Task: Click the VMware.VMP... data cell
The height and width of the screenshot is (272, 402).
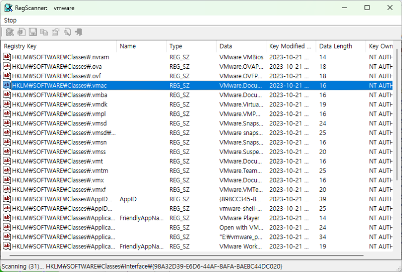Action: coord(240,114)
